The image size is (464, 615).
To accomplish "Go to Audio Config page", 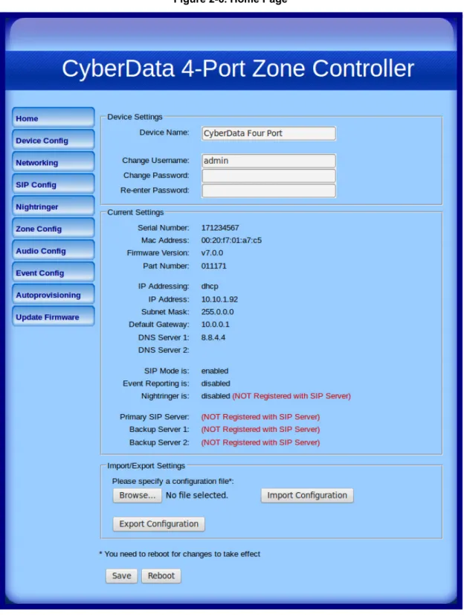I will click(x=54, y=250).
